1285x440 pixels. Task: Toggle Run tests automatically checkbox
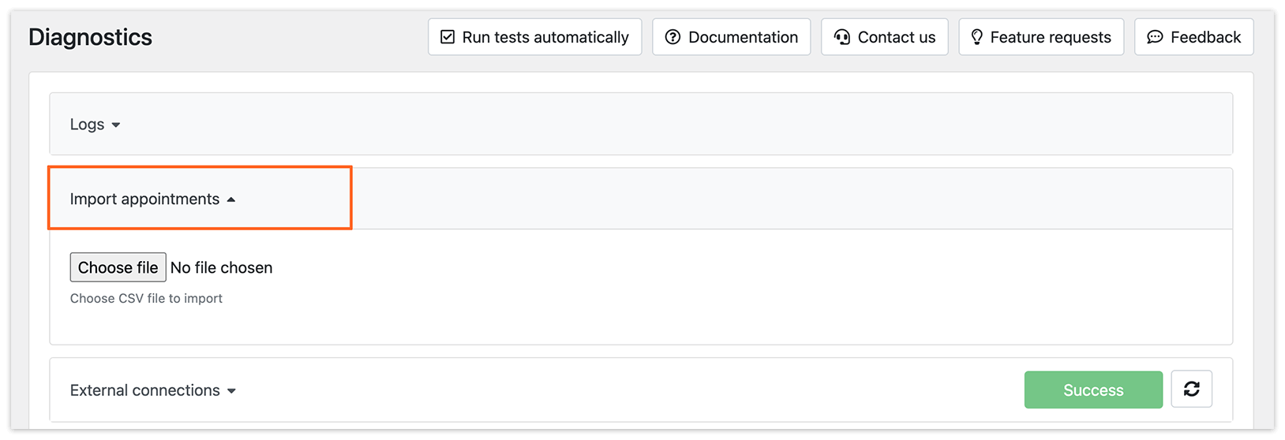pyautogui.click(x=534, y=37)
